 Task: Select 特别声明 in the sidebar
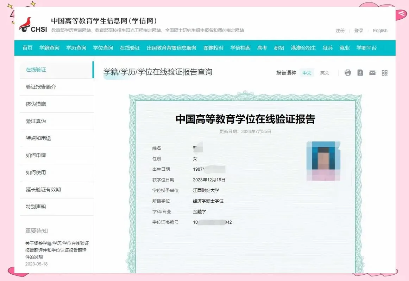pyautogui.click(x=57, y=207)
